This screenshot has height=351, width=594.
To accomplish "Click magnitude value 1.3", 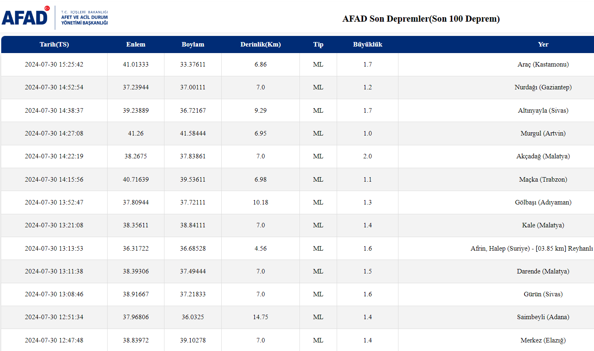I will tap(368, 202).
